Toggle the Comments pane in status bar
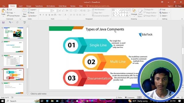 130,97
